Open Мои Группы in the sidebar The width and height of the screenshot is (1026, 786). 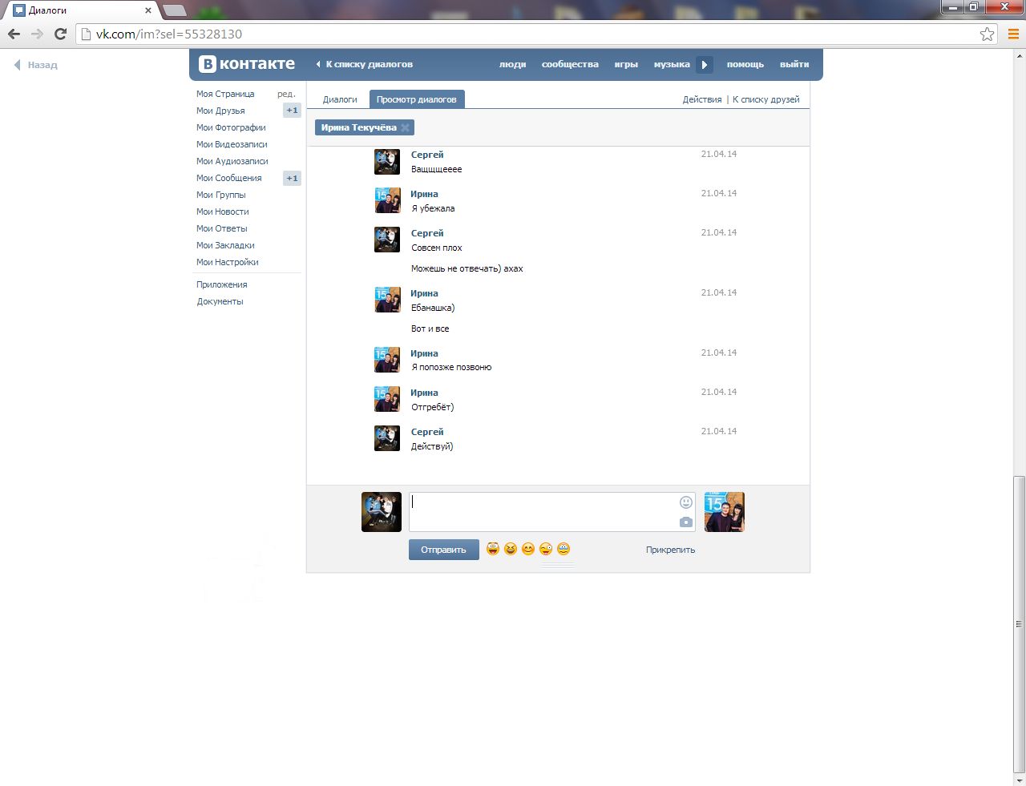tap(221, 195)
